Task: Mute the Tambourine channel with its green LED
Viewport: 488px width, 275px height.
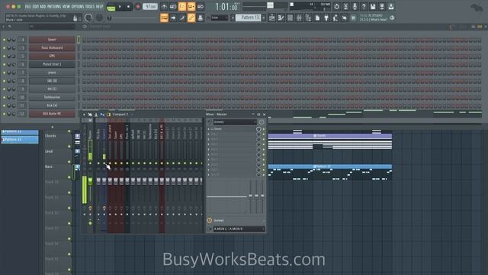Action: point(4,98)
